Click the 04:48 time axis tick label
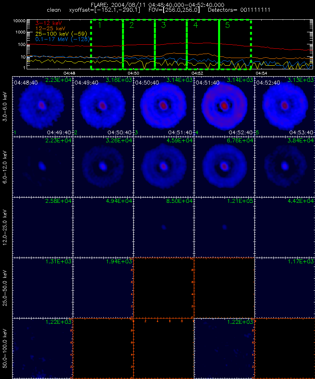Viewport: 315px width, 379px height. [x=69, y=73]
